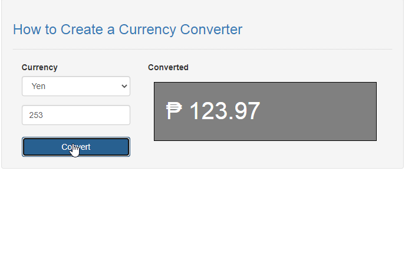Click the word Converter in the page title

(x=211, y=29)
